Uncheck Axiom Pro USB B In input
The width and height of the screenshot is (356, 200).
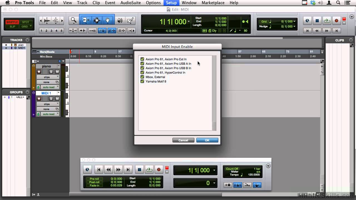142,68
